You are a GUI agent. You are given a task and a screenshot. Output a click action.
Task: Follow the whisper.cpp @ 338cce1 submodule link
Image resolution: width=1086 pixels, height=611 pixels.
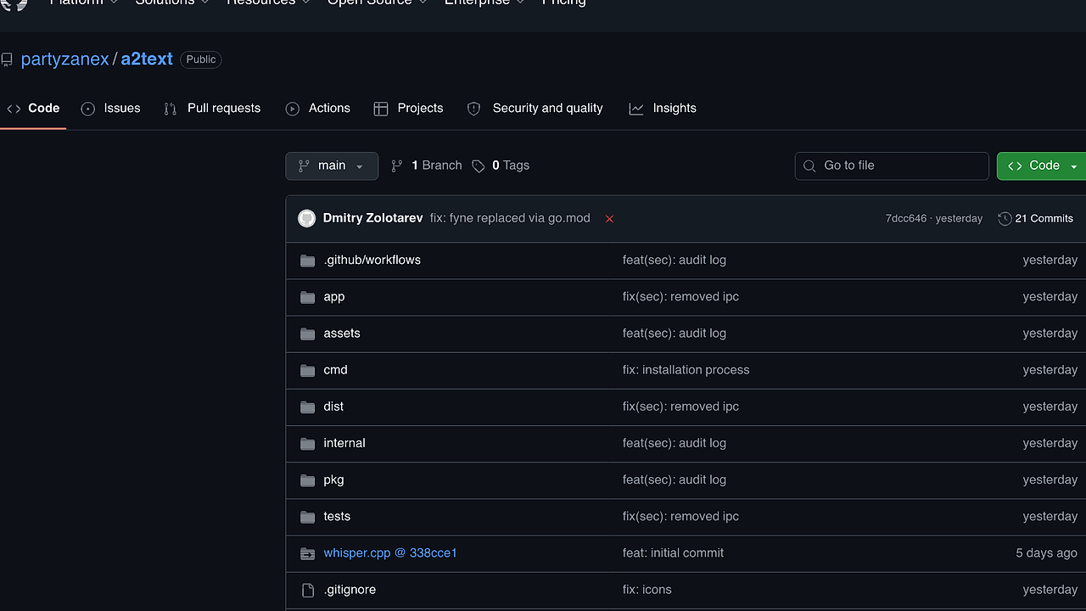pyautogui.click(x=390, y=552)
